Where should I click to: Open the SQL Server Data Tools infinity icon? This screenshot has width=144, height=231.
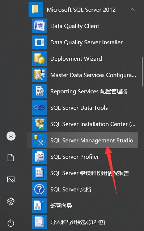[39, 108]
